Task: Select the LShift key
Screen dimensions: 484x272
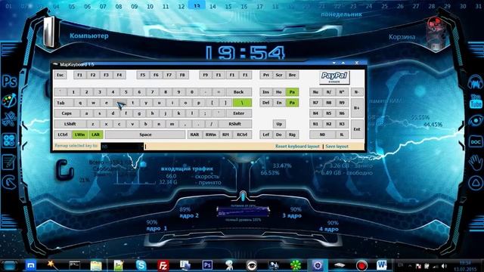Action: 70,124
